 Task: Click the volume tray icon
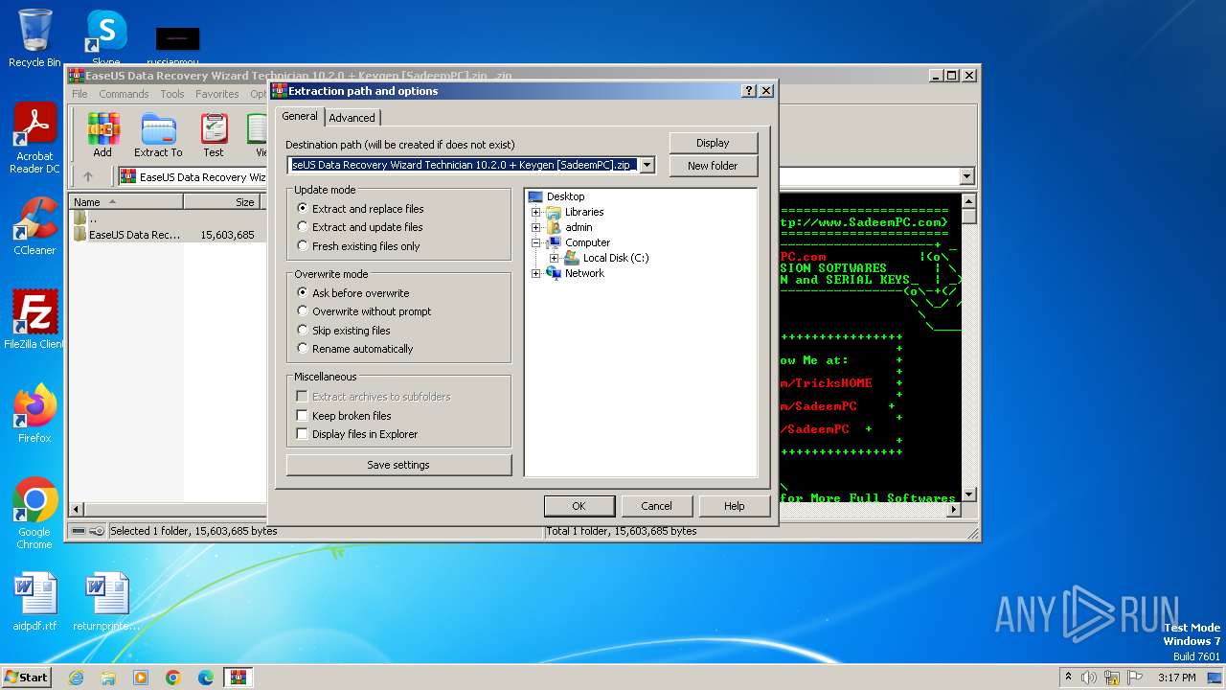coord(1089,678)
